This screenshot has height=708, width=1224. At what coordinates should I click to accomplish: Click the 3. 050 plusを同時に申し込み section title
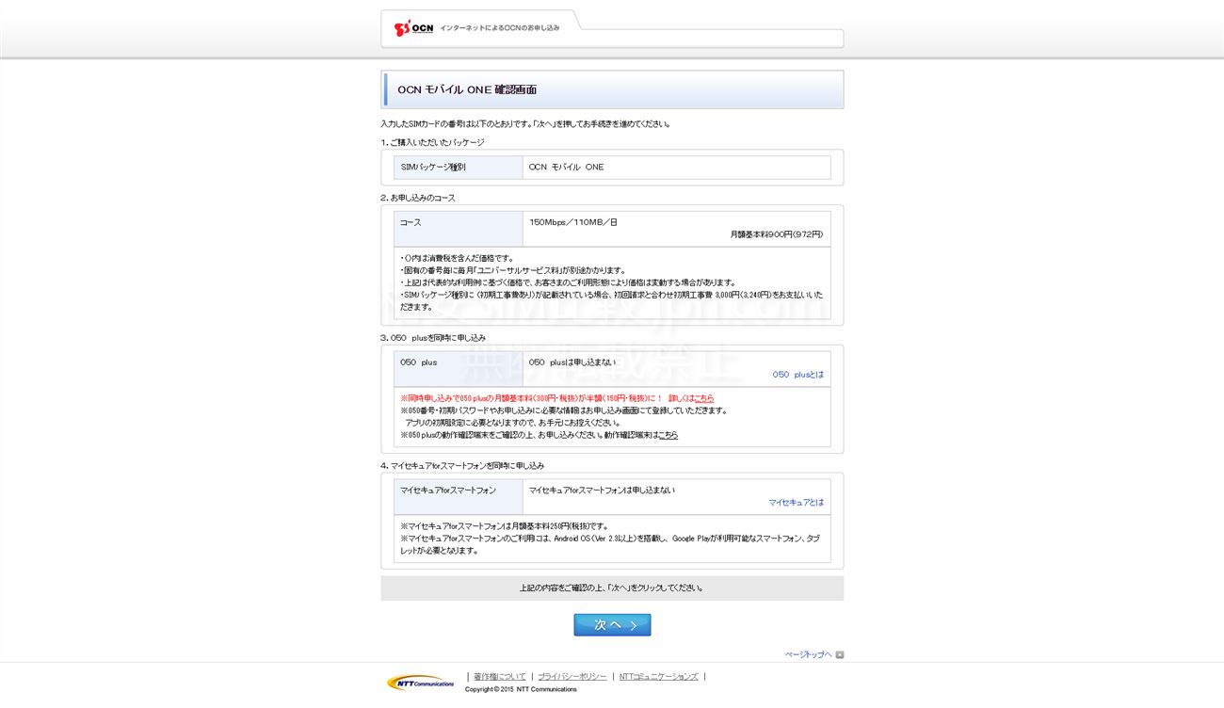pos(433,338)
